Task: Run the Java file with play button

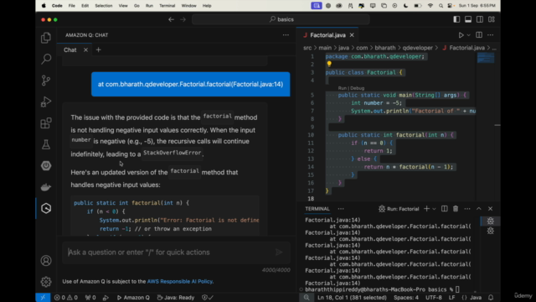Action: [x=461, y=35]
